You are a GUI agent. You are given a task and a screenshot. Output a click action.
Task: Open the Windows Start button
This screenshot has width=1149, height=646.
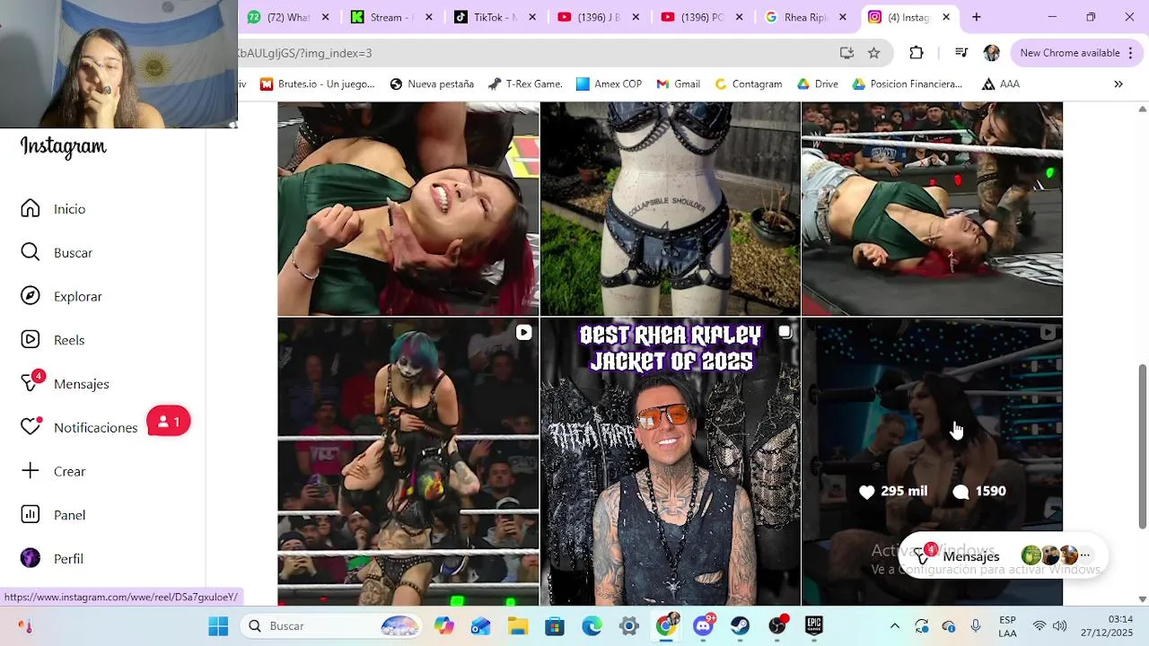coord(218,626)
